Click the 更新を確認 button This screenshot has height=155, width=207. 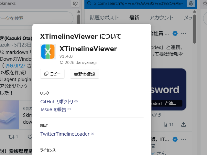(x=84, y=74)
